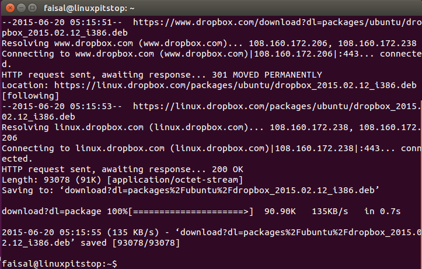Click the shell prompt faisal@linuxpitstop:~$

[x=60, y=264]
